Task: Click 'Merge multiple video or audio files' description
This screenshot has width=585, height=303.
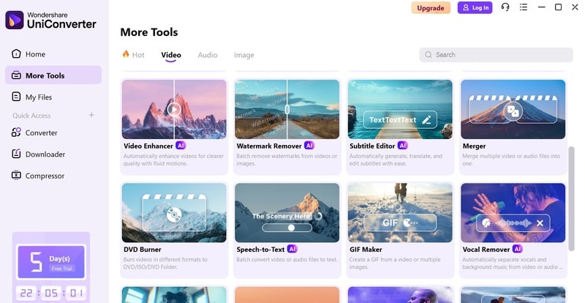Action: (511, 160)
